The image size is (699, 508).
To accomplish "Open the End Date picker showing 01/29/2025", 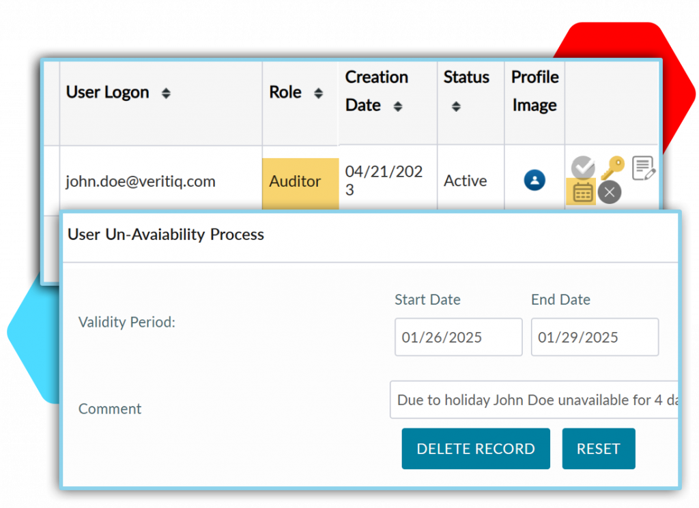I will [x=595, y=337].
